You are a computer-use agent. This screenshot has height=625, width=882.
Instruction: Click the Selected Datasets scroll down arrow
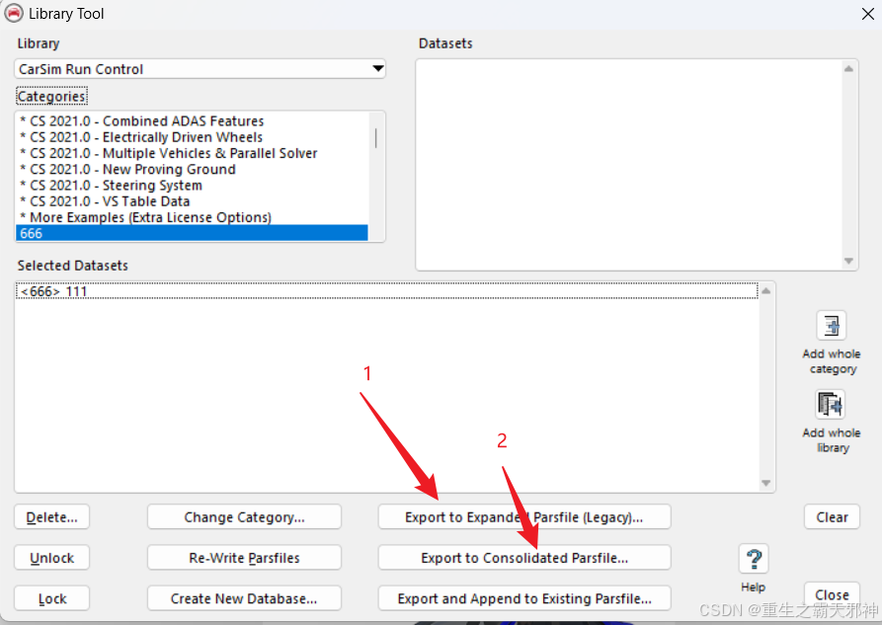765,483
